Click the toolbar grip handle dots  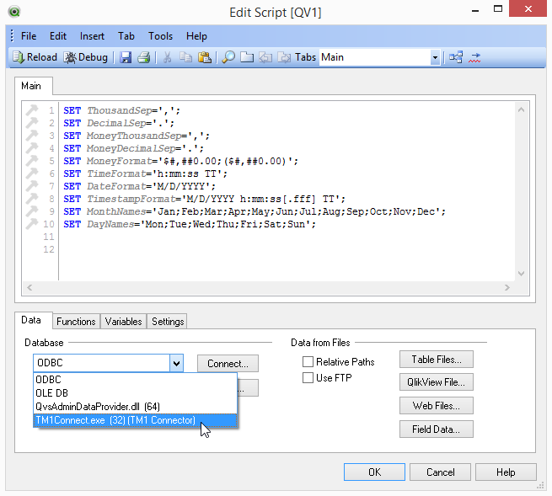pos(13,36)
